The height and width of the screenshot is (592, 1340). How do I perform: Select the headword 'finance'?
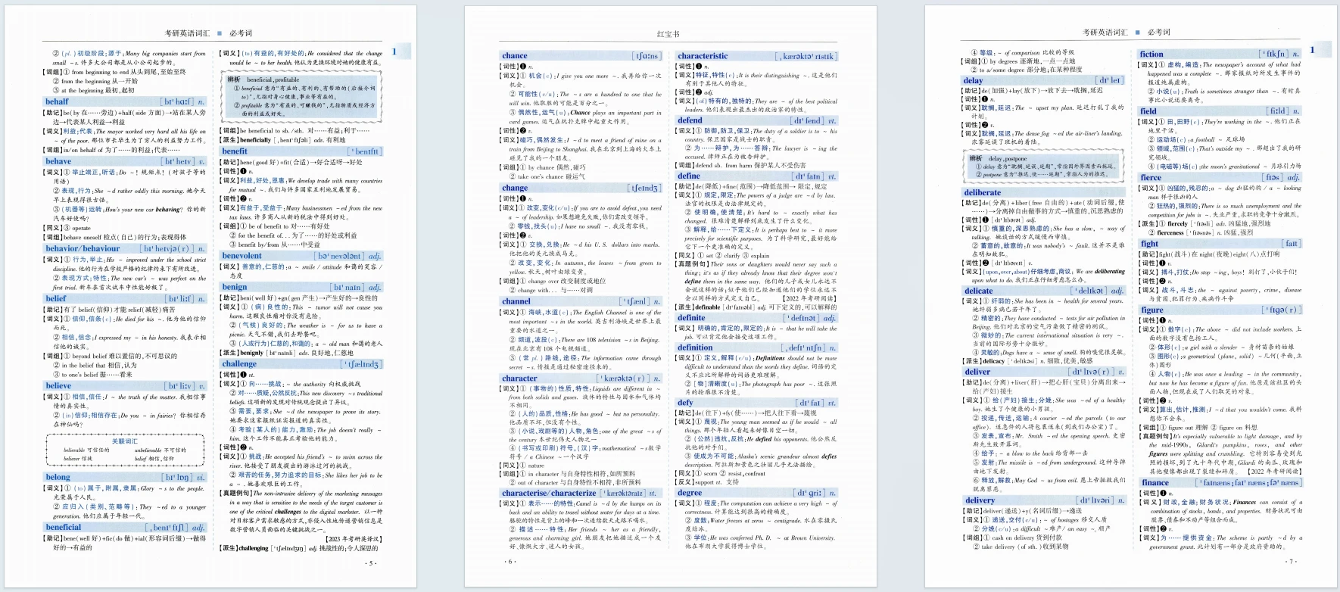coord(1155,483)
